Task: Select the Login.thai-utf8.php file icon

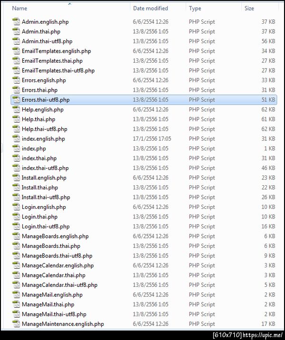Action: [16, 227]
